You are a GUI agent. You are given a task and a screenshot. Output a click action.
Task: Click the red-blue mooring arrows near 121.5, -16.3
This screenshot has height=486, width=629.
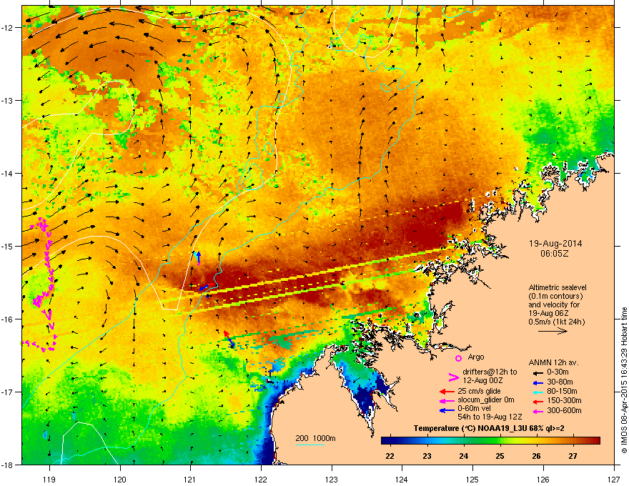229,339
